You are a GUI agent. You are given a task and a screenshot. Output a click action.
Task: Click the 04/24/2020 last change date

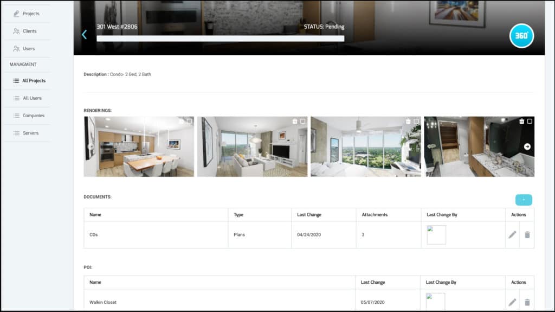click(x=309, y=235)
